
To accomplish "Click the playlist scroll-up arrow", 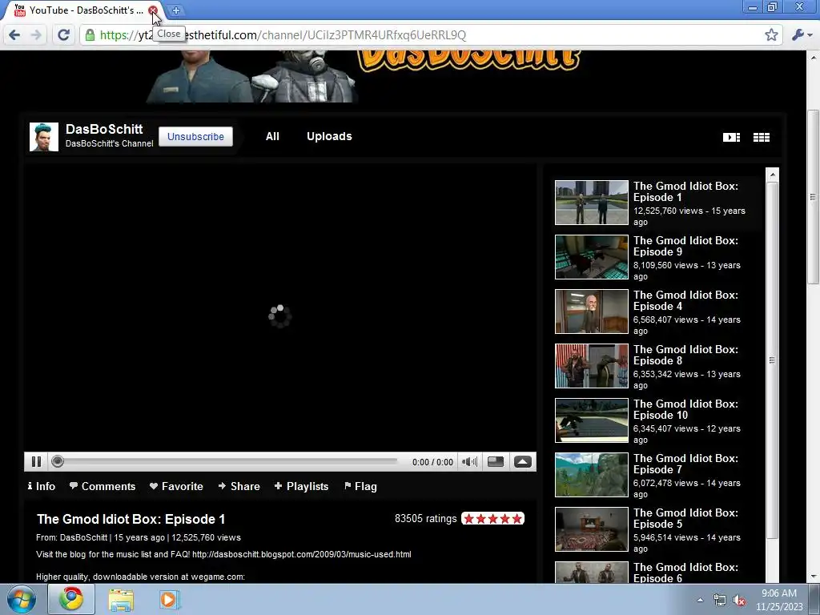I will click(x=772, y=175).
